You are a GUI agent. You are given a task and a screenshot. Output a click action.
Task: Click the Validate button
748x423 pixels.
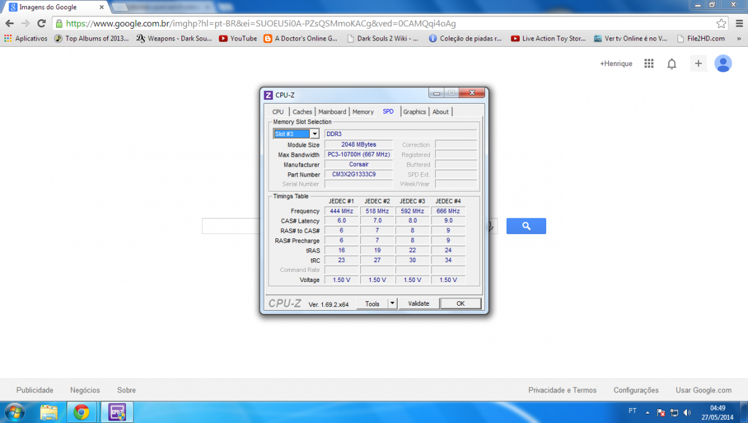pos(419,304)
